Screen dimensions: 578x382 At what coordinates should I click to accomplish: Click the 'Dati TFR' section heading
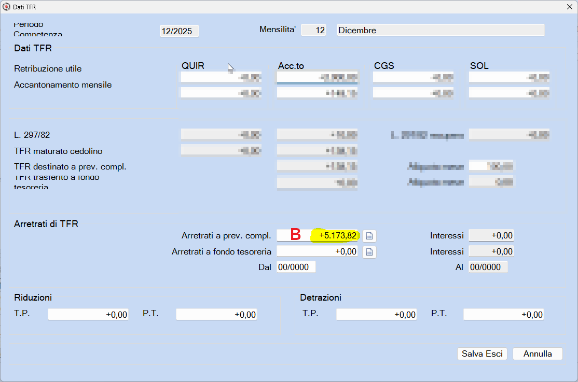click(33, 48)
